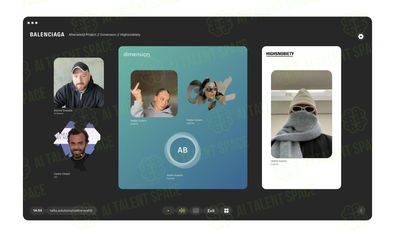Select the beanie and scarf video tile
This screenshot has width=395, height=237.
[301, 114]
